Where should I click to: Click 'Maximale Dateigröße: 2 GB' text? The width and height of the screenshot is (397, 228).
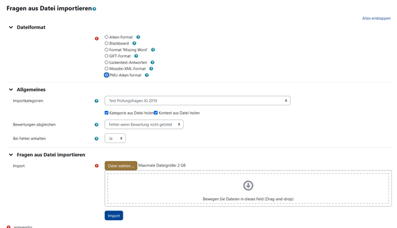coord(162,165)
